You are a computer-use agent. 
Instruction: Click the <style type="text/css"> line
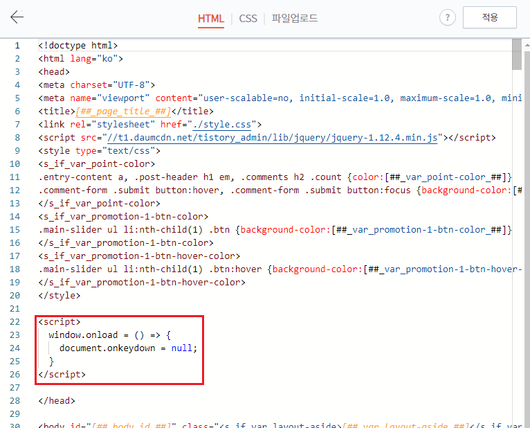(x=99, y=151)
